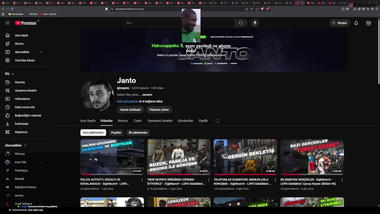Select the Popüler filter chip
Viewport: 380px width, 214px height.
click(x=116, y=133)
